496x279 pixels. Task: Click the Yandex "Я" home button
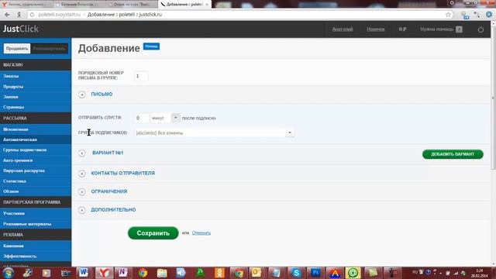coord(19,15)
